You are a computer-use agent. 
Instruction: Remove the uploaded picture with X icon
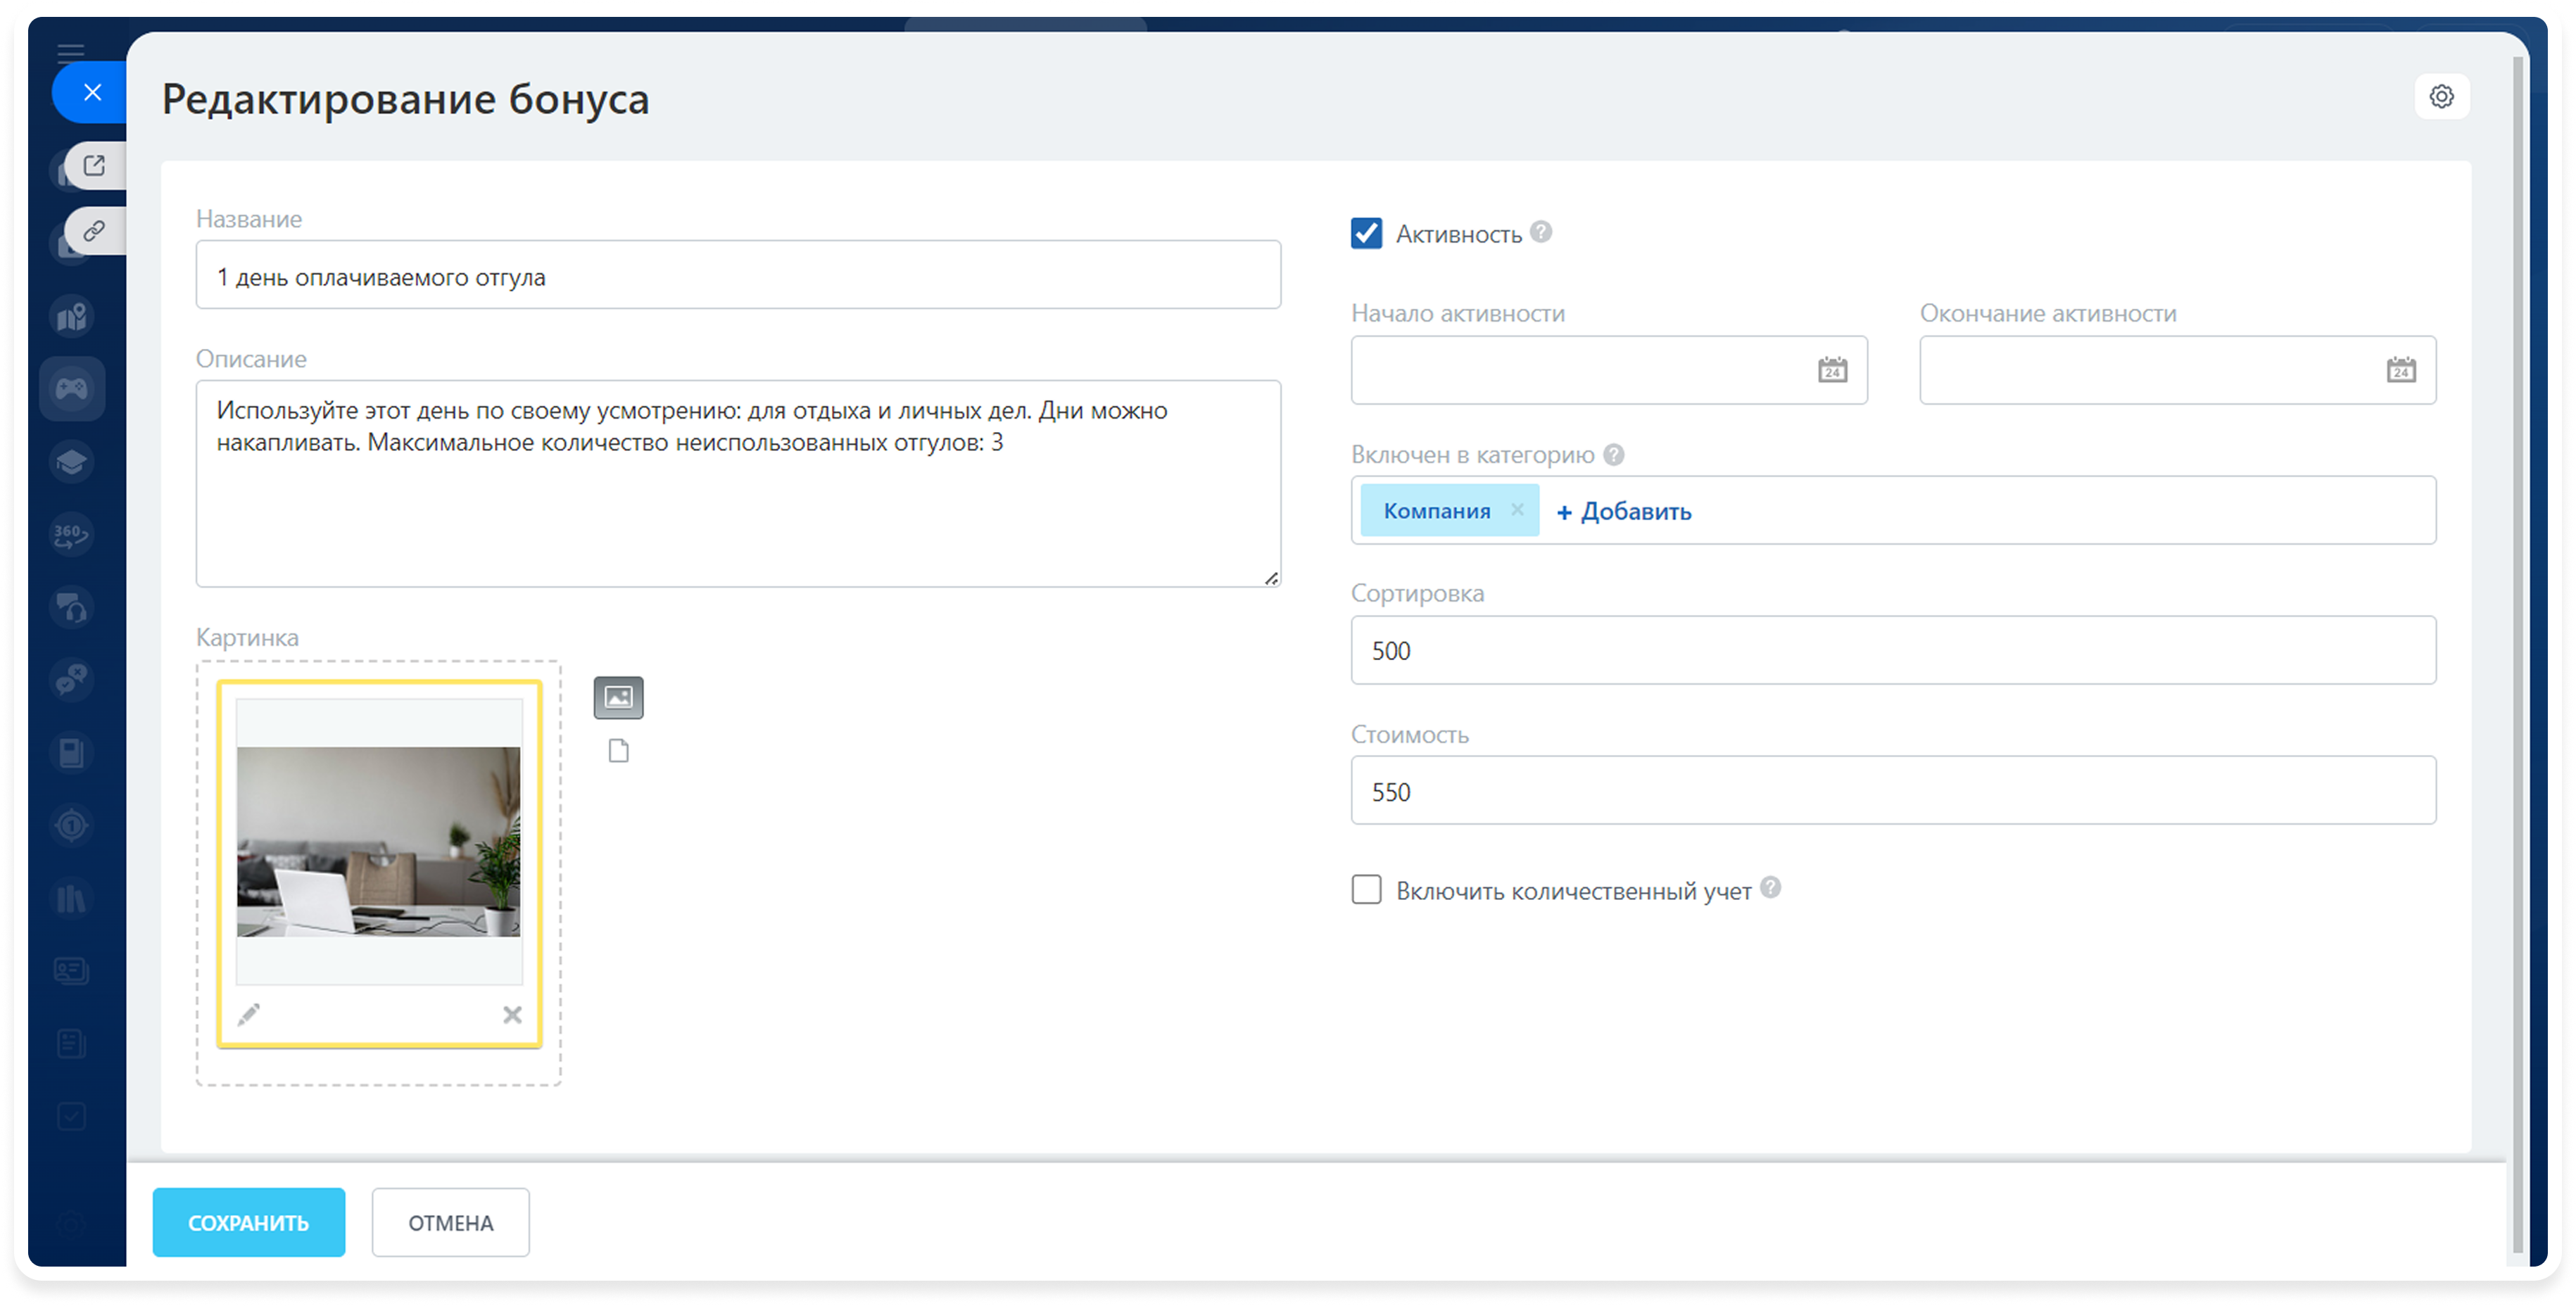[x=512, y=1014]
